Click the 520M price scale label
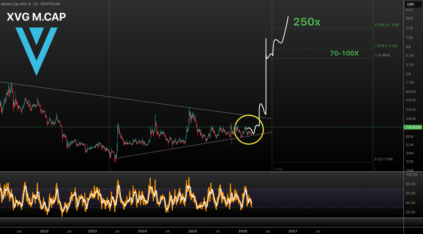The height and width of the screenshot is (234, 423). tap(410, 100)
